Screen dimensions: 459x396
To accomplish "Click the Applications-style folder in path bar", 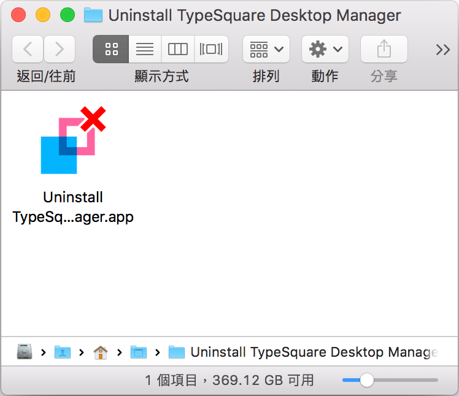I will point(139,352).
